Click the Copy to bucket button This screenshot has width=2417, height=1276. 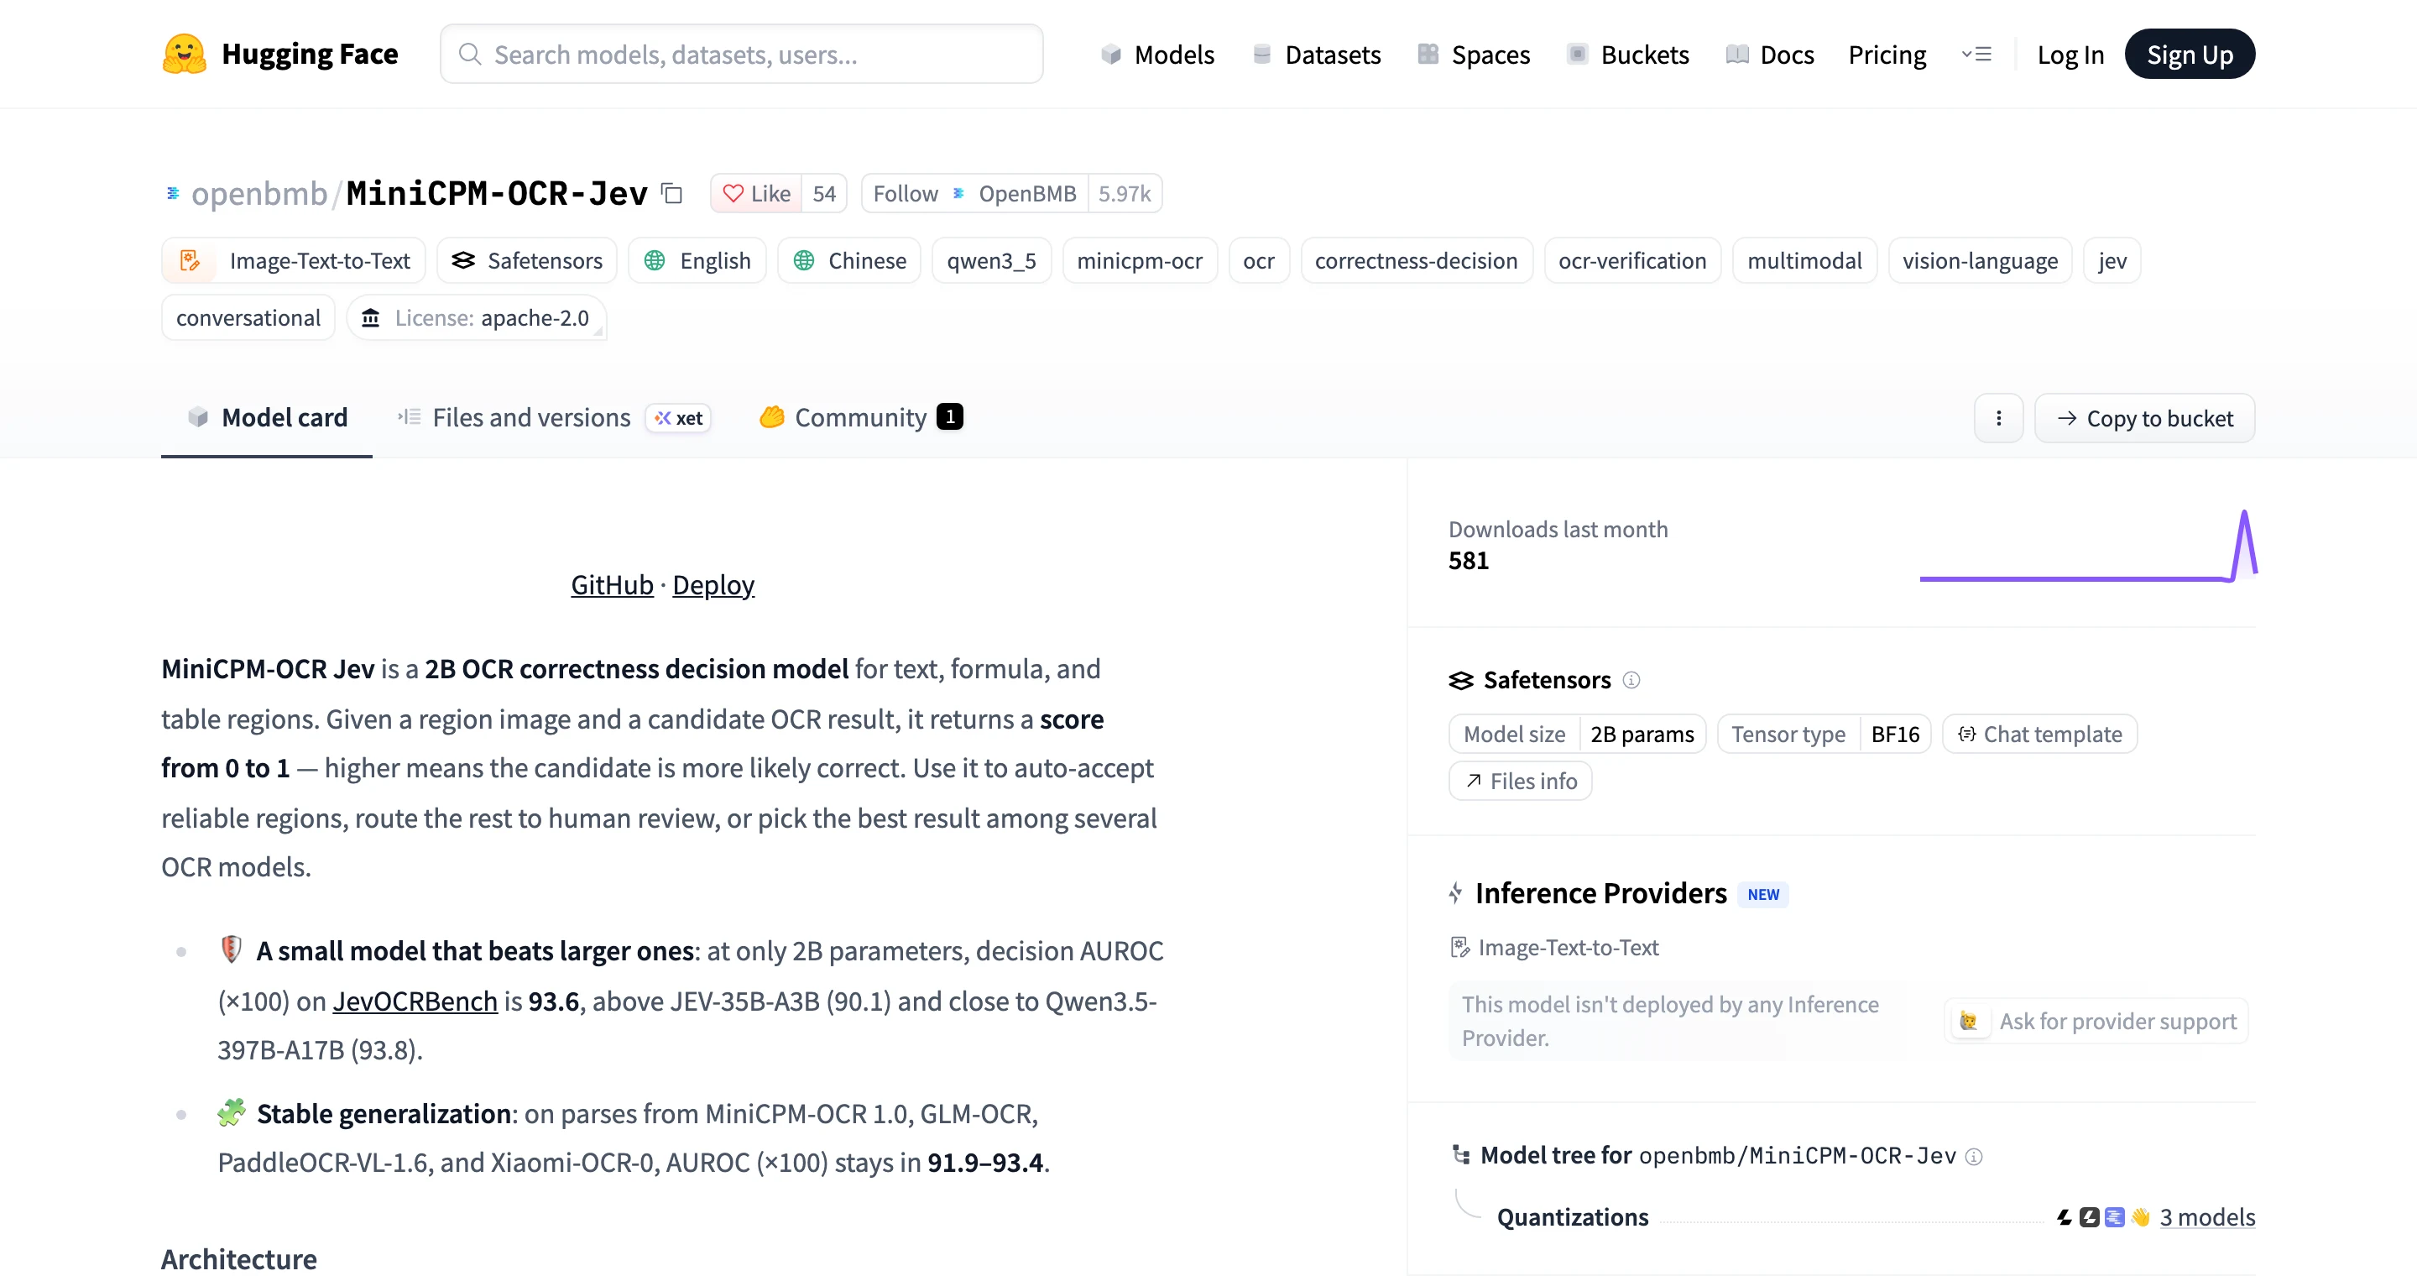2144,418
